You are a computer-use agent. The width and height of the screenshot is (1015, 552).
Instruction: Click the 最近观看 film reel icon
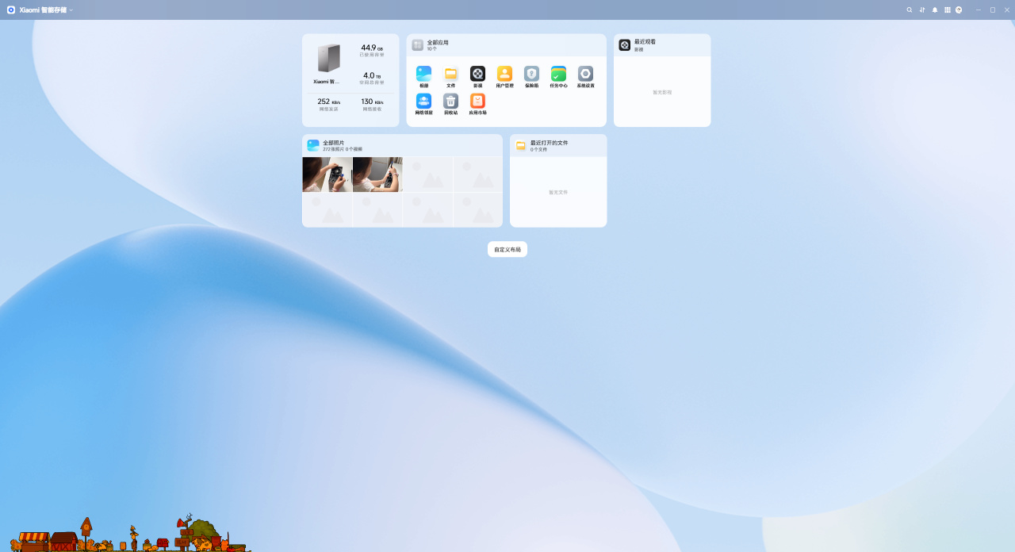coord(625,45)
